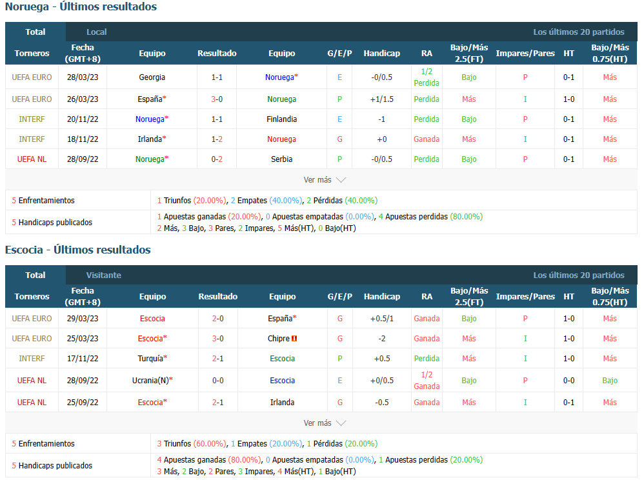Click the 3-0 result of España vs Noruega
Screen dimensions: 644x480
click(x=217, y=99)
